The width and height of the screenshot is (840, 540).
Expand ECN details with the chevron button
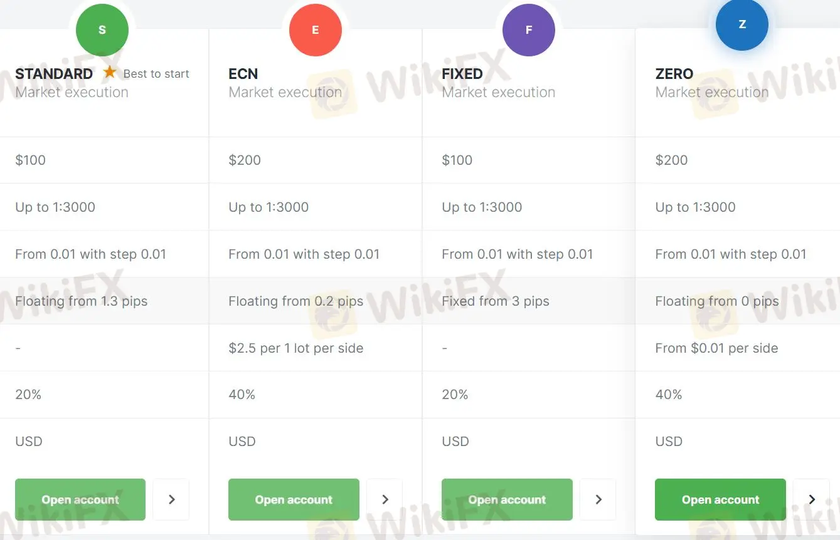(x=385, y=499)
